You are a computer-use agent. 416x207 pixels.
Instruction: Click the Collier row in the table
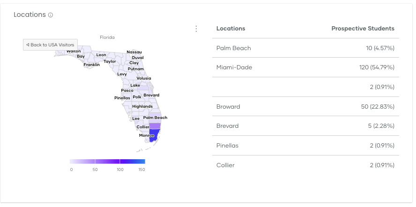(305, 165)
